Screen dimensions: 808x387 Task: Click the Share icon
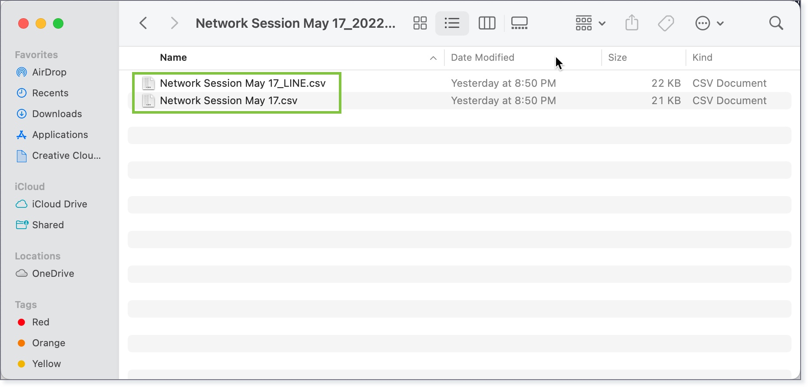tap(632, 23)
